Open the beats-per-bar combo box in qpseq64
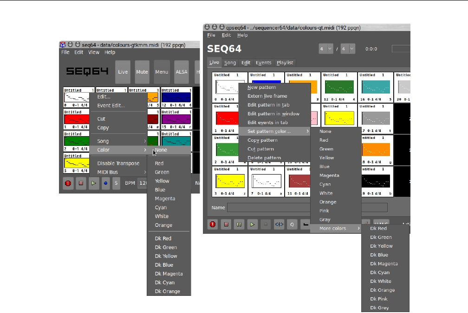468x313 pixels. coord(325,49)
